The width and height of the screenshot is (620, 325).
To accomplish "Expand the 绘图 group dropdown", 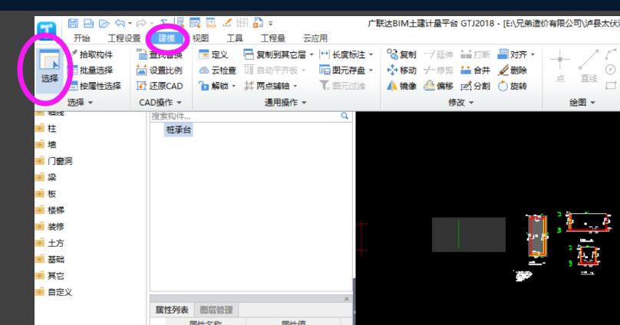I will pos(592,103).
